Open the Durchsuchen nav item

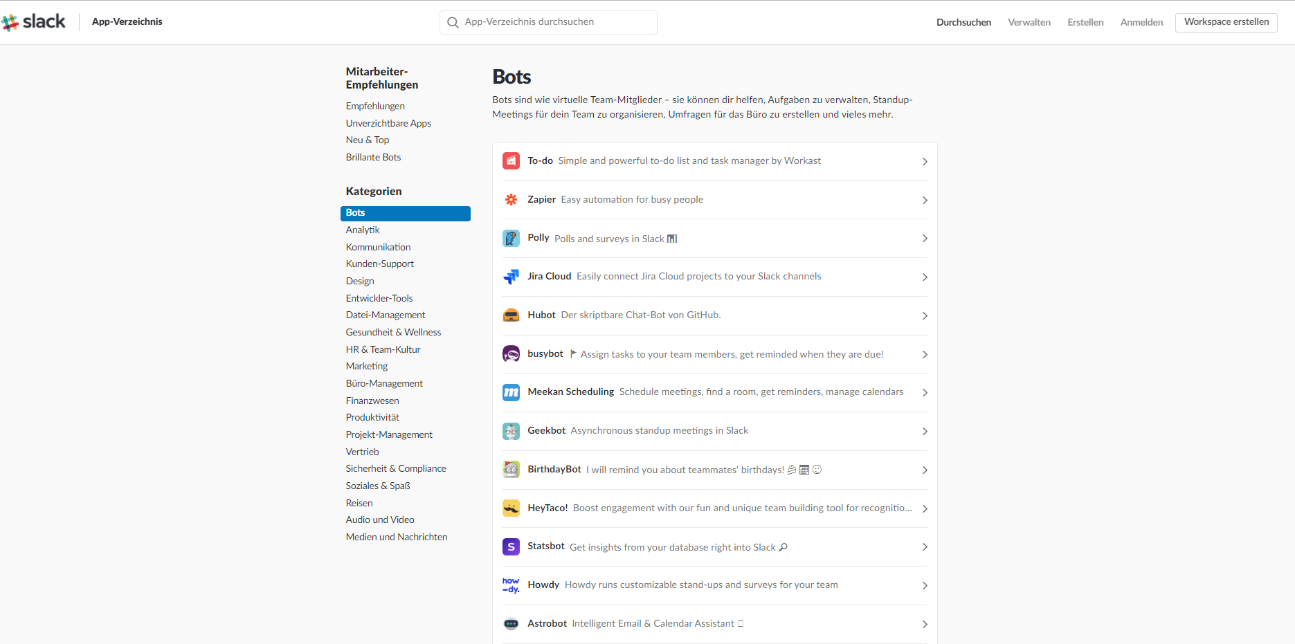(963, 22)
